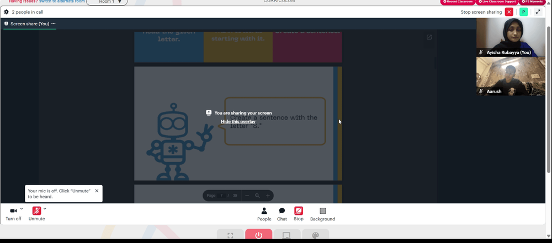The height and width of the screenshot is (243, 552).
Task: Turn off the camera
Action: click(13, 214)
